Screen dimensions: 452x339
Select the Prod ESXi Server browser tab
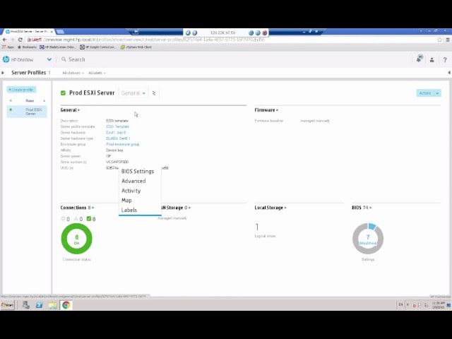[x=30, y=31]
